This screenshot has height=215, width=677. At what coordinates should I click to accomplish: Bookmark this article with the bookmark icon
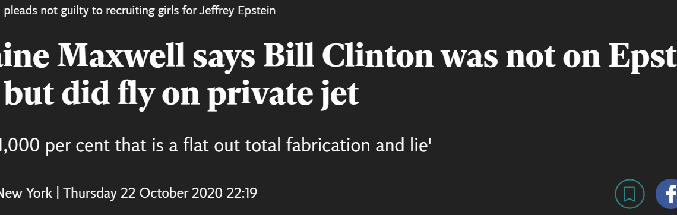point(629,194)
